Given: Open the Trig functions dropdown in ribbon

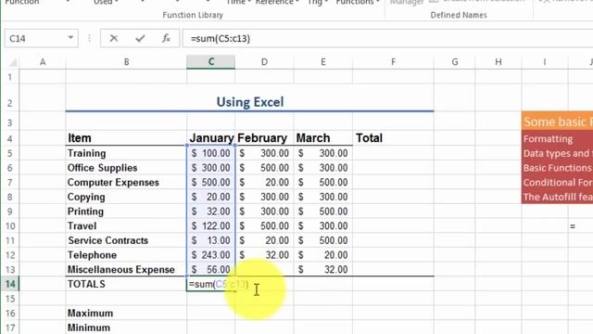Looking at the screenshot, I should (317, 2).
